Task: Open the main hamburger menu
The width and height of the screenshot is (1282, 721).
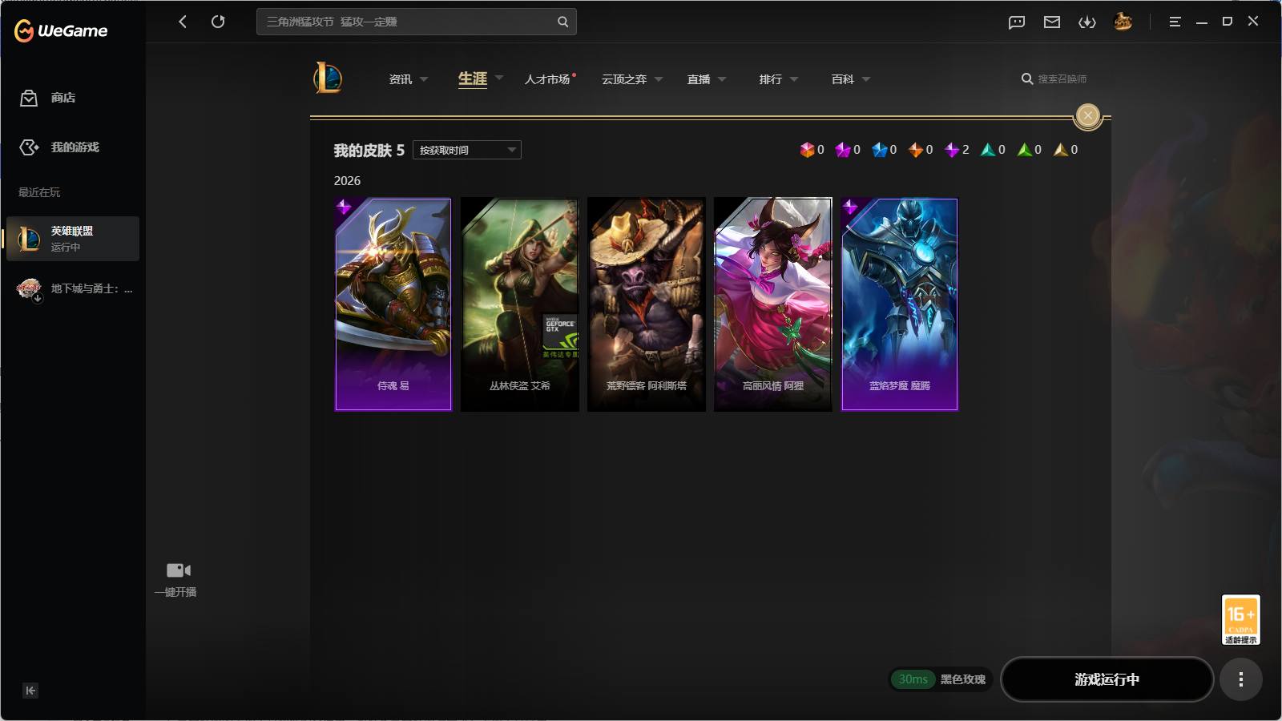Action: 1175,22
